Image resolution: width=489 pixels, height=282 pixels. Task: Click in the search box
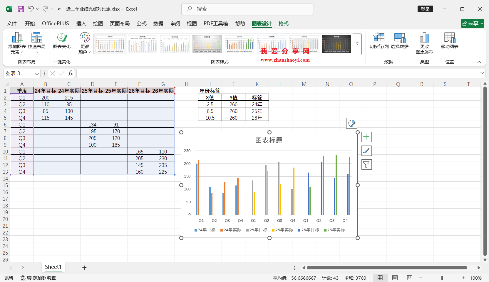pos(247,9)
